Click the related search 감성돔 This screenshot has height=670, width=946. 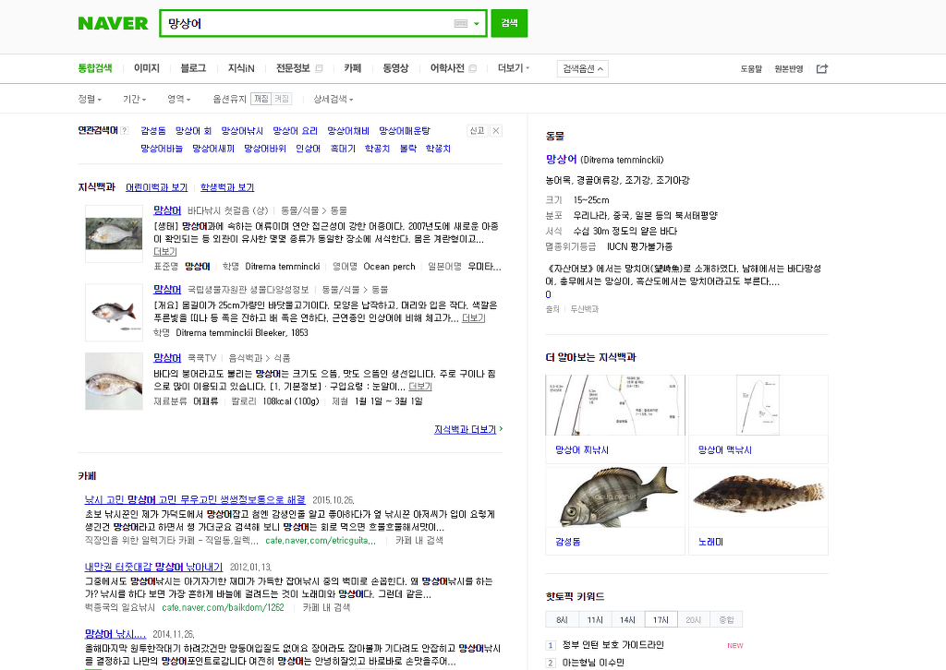point(153,131)
